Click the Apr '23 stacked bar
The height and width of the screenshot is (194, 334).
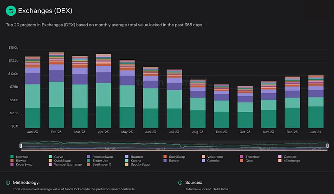point(103,91)
